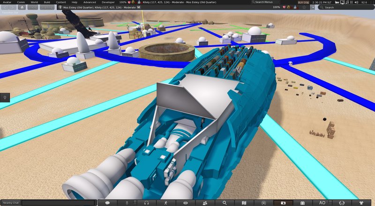Viewport: 375px width, 206px height.
Task: Click the Land button in navigation bar
Action: coord(33,7)
